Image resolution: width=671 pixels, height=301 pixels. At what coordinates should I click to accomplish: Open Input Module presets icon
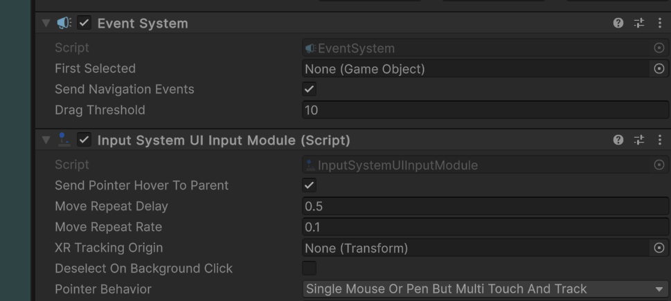(639, 140)
